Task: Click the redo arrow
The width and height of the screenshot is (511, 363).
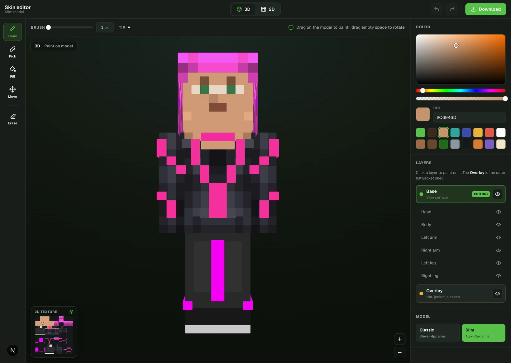Action: pos(452,9)
